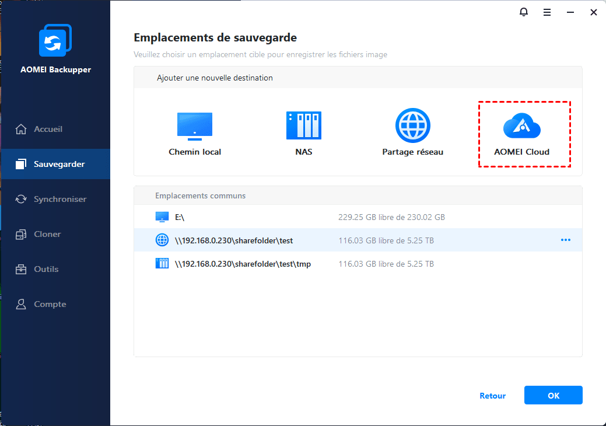Click the AOMEI Backupper logo icon
The height and width of the screenshot is (426, 606).
[x=55, y=40]
